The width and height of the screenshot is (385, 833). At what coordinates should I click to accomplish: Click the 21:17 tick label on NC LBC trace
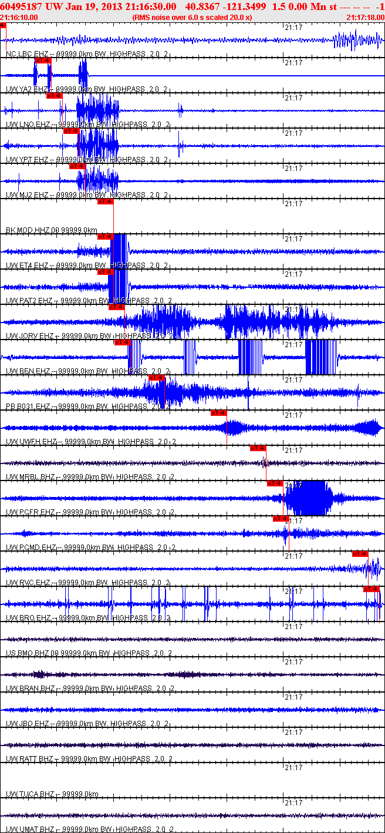click(x=293, y=28)
